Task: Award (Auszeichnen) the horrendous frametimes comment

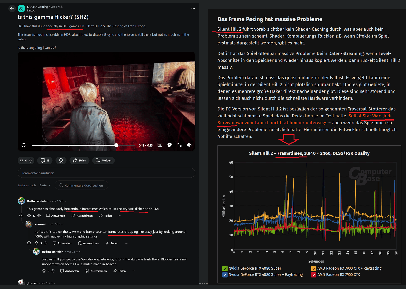Action: click(x=82, y=216)
